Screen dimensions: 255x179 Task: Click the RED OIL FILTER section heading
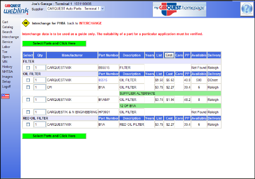click(36, 118)
